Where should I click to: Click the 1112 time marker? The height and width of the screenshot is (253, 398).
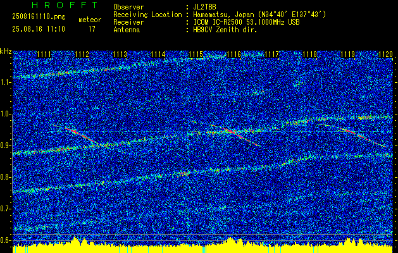coord(82,54)
